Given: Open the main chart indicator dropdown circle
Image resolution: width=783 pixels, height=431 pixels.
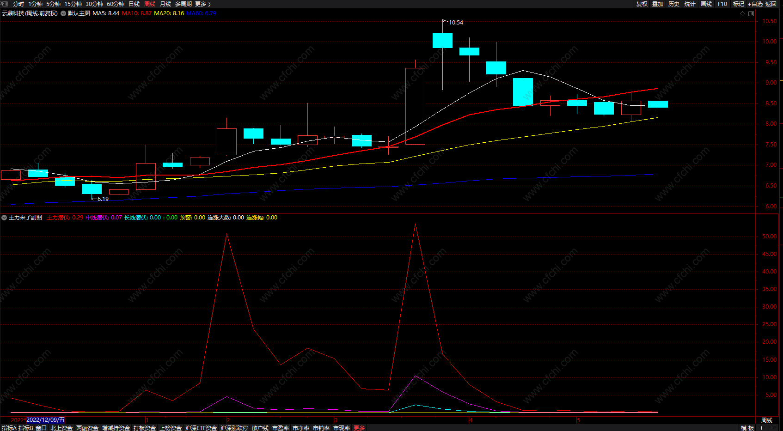Looking at the screenshot, I should (x=63, y=13).
